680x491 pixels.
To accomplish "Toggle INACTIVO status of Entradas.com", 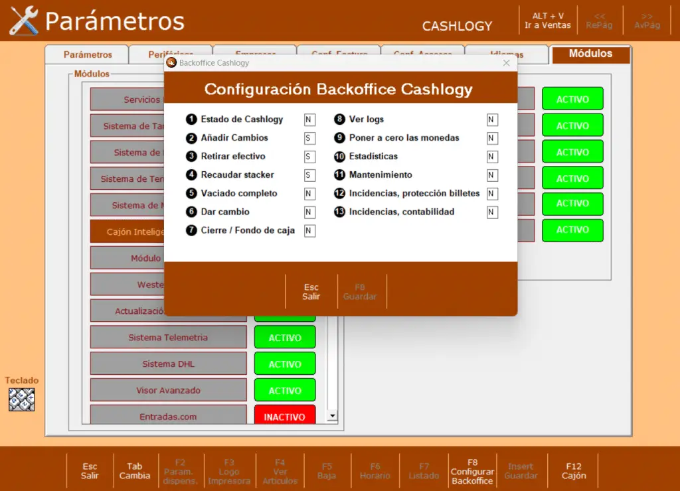I will [285, 415].
